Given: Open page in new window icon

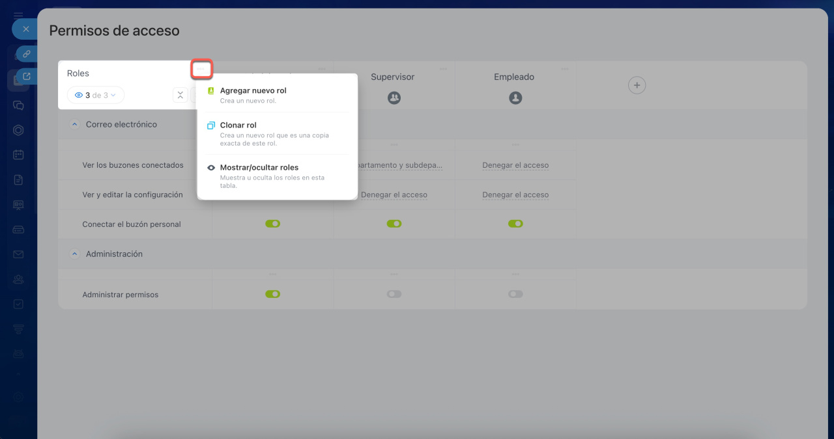Looking at the screenshot, I should (27, 77).
